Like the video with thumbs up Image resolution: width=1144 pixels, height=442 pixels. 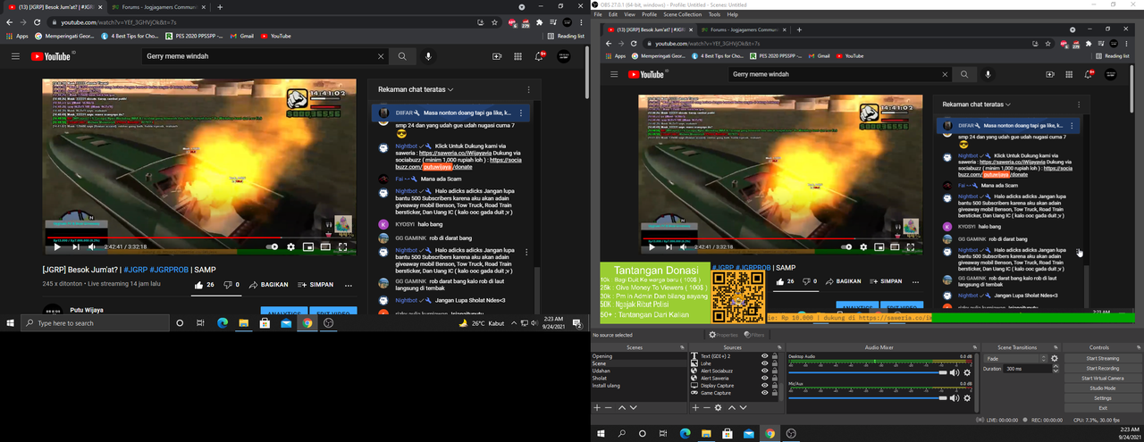pyautogui.click(x=205, y=285)
